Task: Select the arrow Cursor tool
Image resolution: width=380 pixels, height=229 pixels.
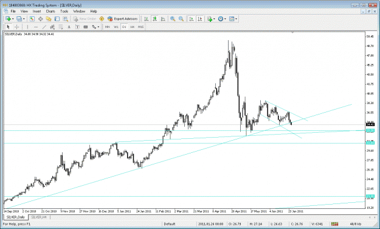Action: (x=8, y=27)
